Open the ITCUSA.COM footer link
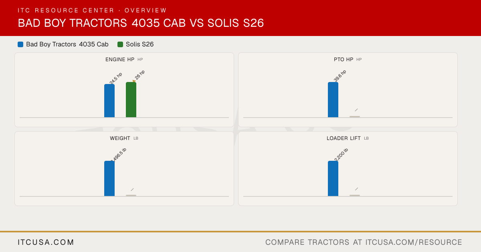The image size is (481, 252). [46, 242]
